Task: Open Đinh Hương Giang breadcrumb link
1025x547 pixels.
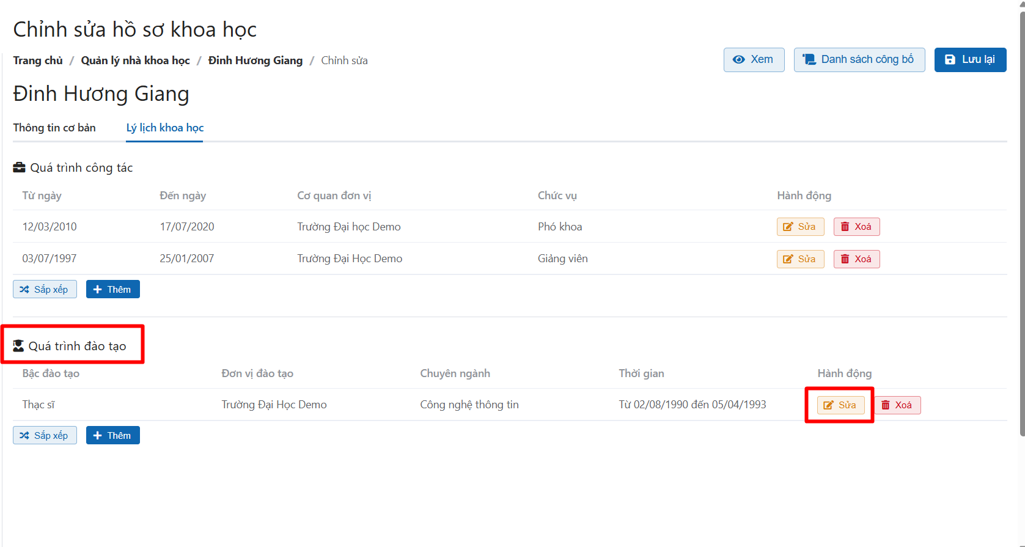Action: click(255, 61)
